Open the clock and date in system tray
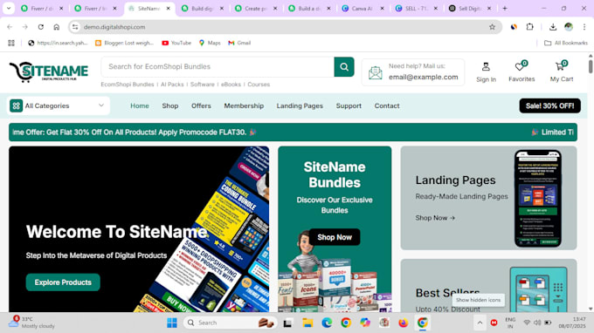Screen dimensions: 594x333 (571, 323)
